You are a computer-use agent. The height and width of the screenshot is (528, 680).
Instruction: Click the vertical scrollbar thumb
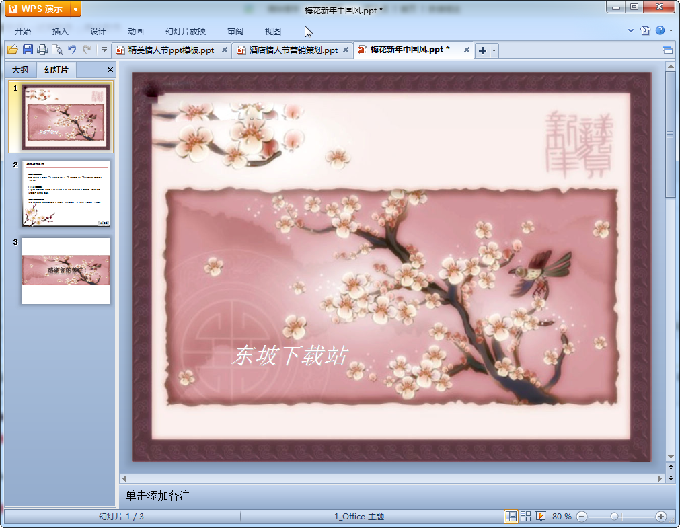click(671, 135)
